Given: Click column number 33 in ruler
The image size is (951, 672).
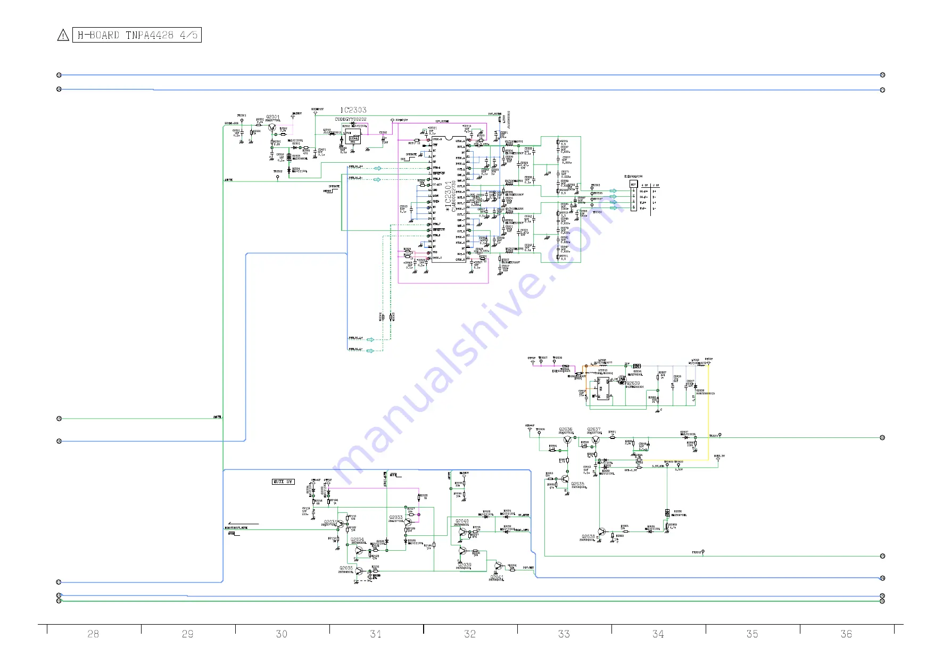Looking at the screenshot, I should point(564,634).
